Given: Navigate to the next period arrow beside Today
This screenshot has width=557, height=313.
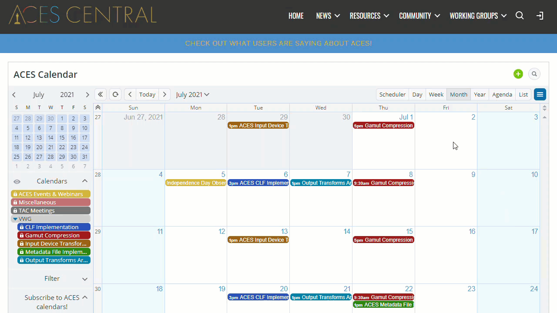Looking at the screenshot, I should click(164, 94).
